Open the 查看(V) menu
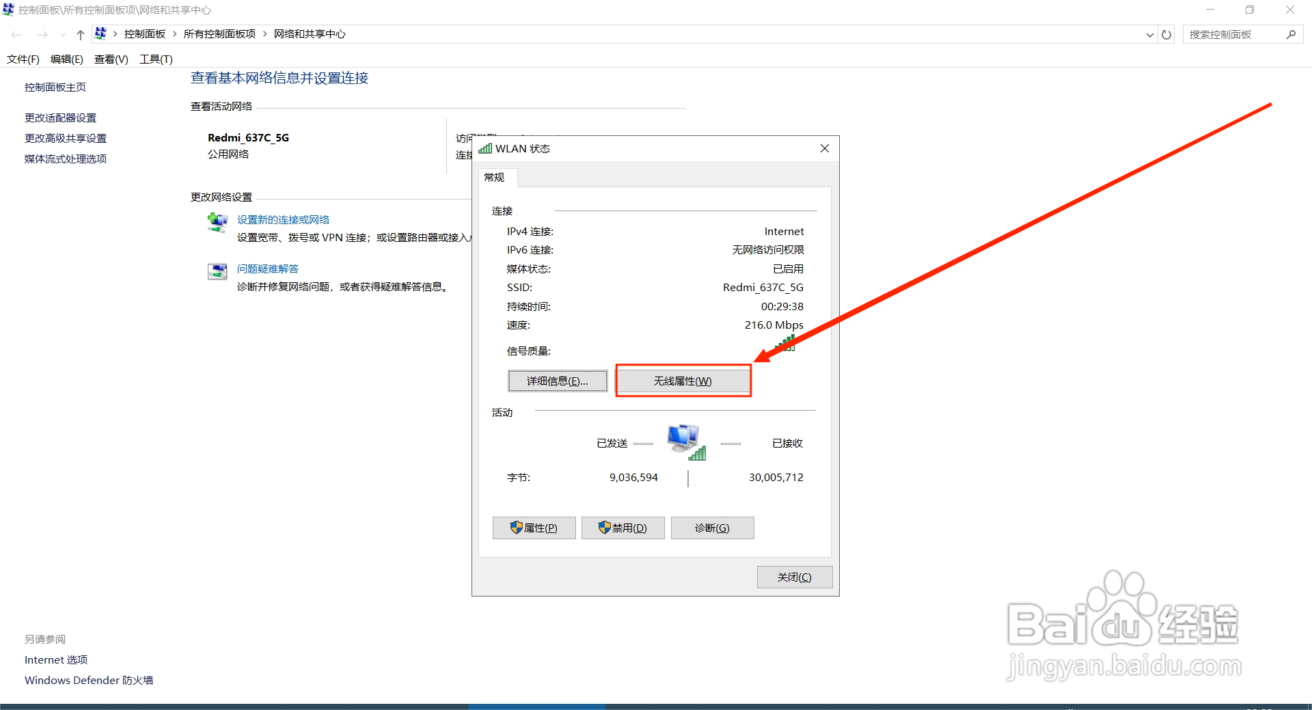Viewport: 1312px width, 710px height. (111, 59)
